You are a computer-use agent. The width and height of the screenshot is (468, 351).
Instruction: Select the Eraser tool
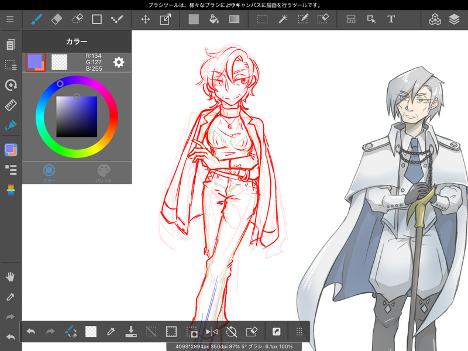pyautogui.click(x=56, y=19)
